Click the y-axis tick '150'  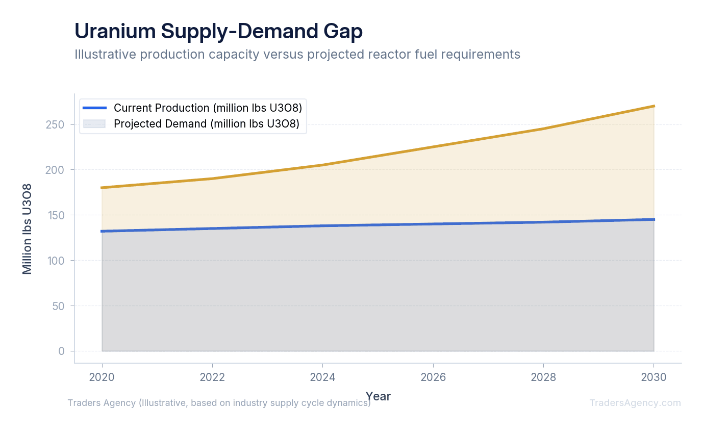click(55, 215)
